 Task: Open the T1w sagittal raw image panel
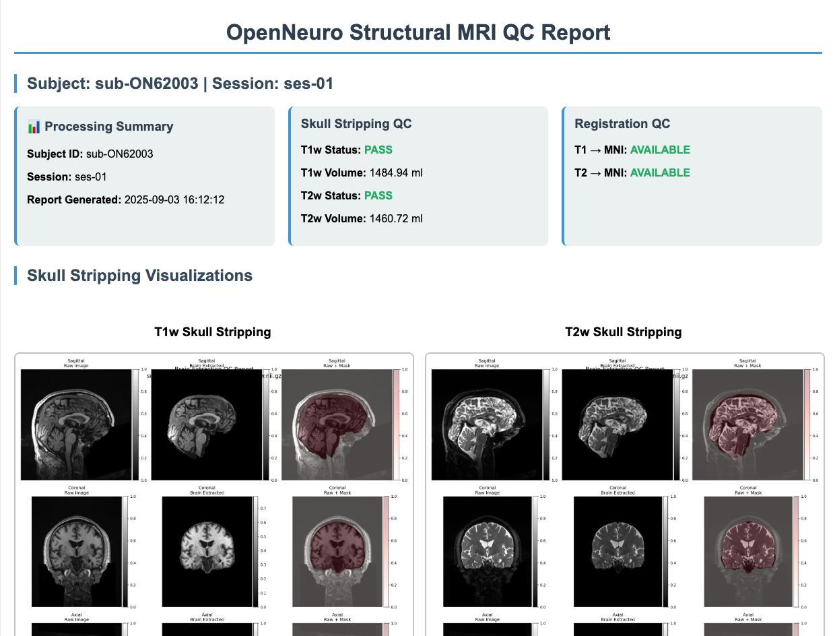point(76,424)
